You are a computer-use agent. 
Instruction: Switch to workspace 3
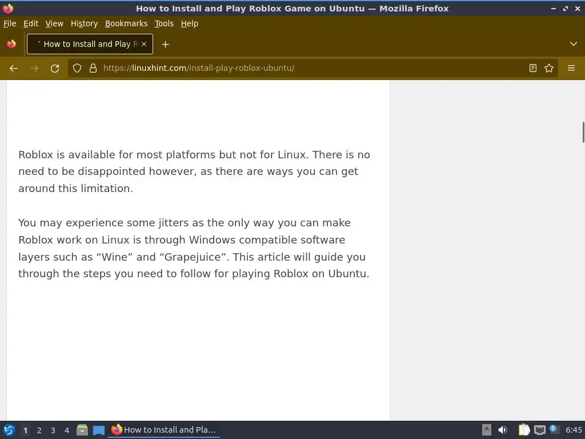53,430
